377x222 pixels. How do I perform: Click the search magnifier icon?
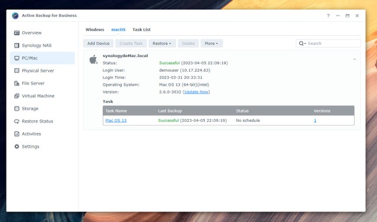click(301, 44)
